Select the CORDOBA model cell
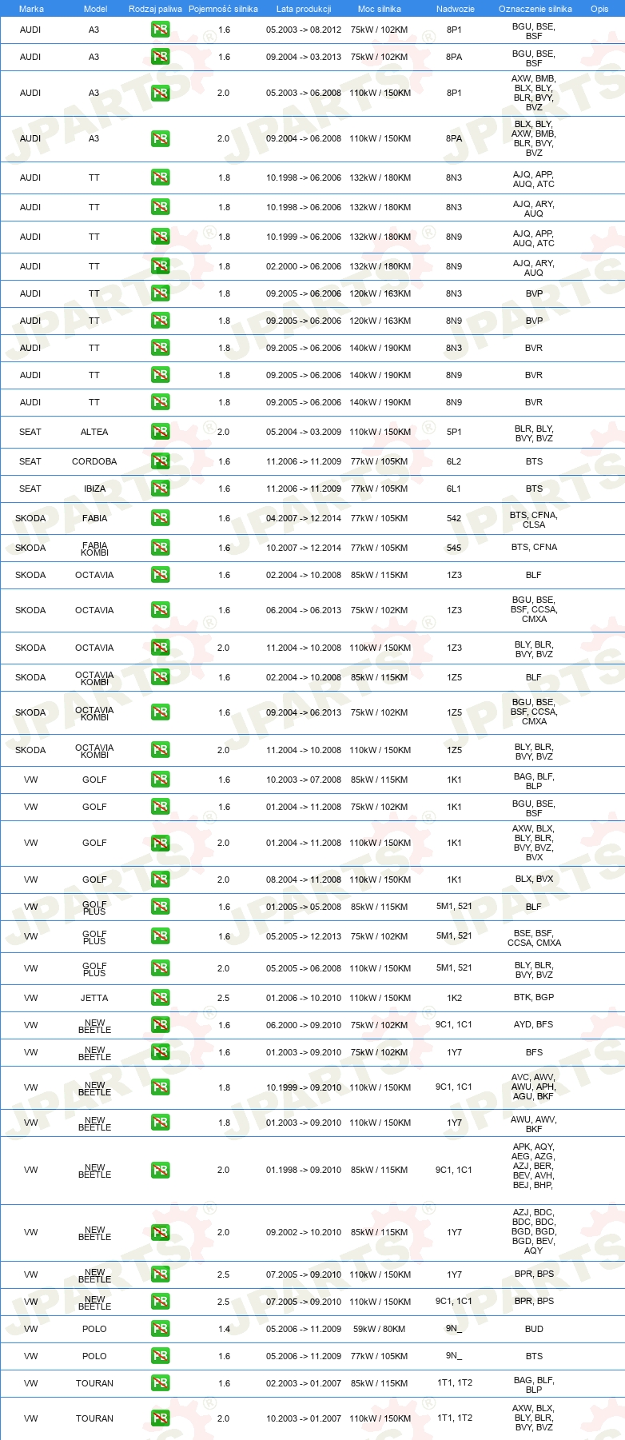The width and height of the screenshot is (625, 1440). [94, 461]
